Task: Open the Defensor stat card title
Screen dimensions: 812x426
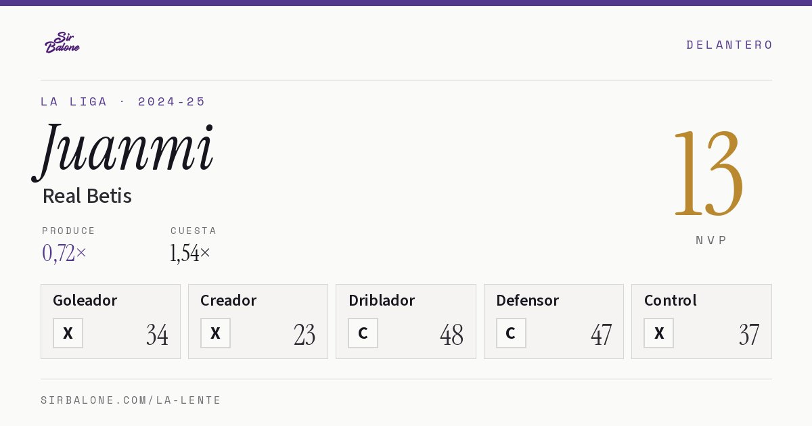Action: (527, 300)
